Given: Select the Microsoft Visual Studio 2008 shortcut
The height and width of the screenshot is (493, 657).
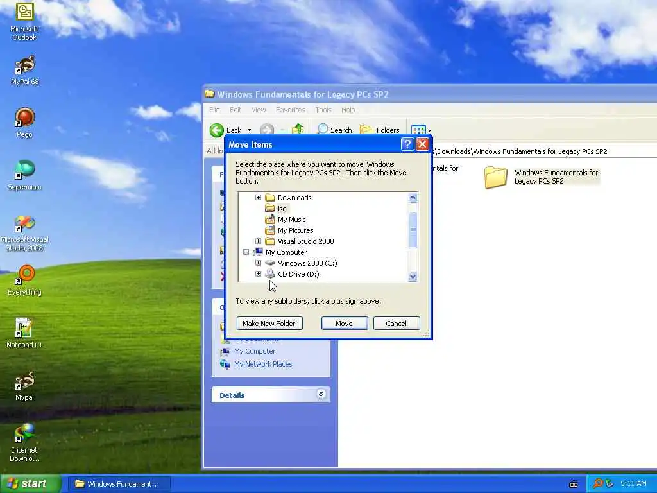Looking at the screenshot, I should pos(24,232).
